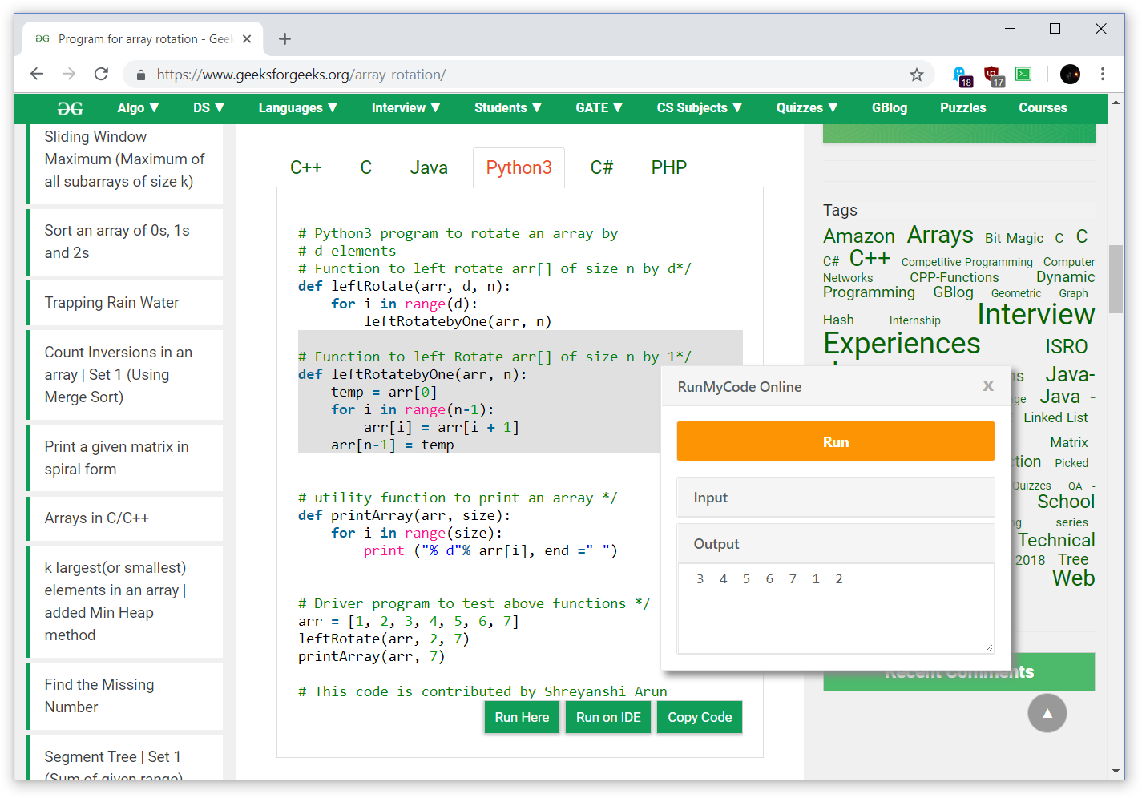
Task: Click the scroll-to-top arrow circle
Action: (x=1047, y=713)
